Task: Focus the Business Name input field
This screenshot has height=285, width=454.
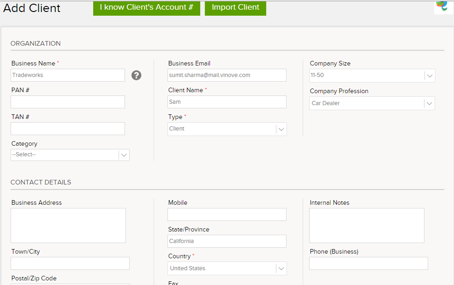Action: coord(68,75)
